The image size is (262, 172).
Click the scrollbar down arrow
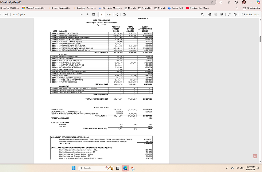coord(260,162)
